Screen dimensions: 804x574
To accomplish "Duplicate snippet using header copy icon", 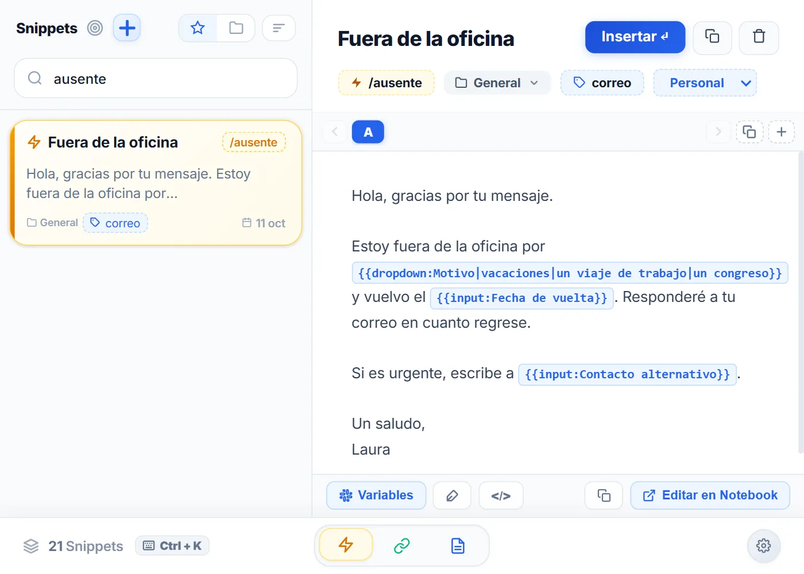I will [x=712, y=37].
